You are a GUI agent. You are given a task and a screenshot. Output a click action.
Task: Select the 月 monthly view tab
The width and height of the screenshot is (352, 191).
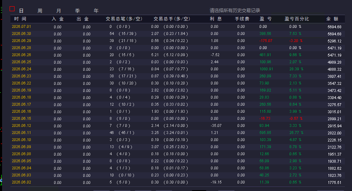coord(59,11)
